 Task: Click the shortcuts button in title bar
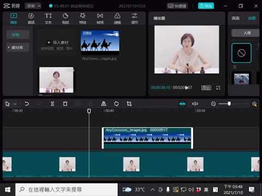177,6
